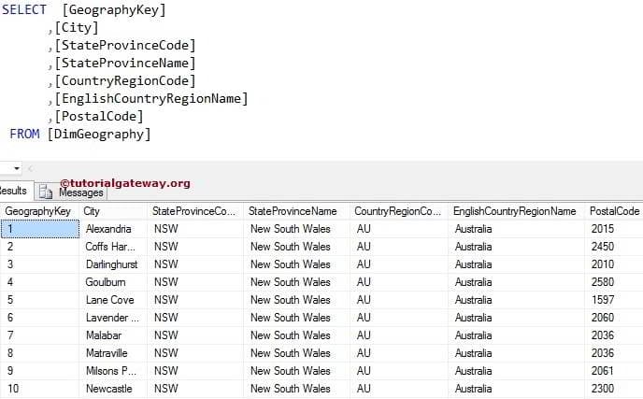Open the Messages tab

pos(80,192)
